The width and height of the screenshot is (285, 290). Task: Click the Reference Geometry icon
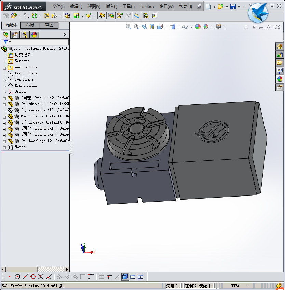coord(89,16)
